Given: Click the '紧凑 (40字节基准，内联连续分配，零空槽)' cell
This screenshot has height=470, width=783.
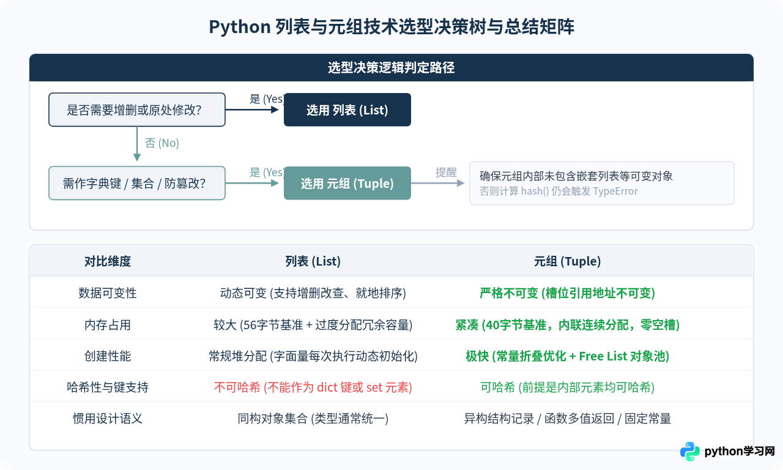Looking at the screenshot, I should pos(568,324).
